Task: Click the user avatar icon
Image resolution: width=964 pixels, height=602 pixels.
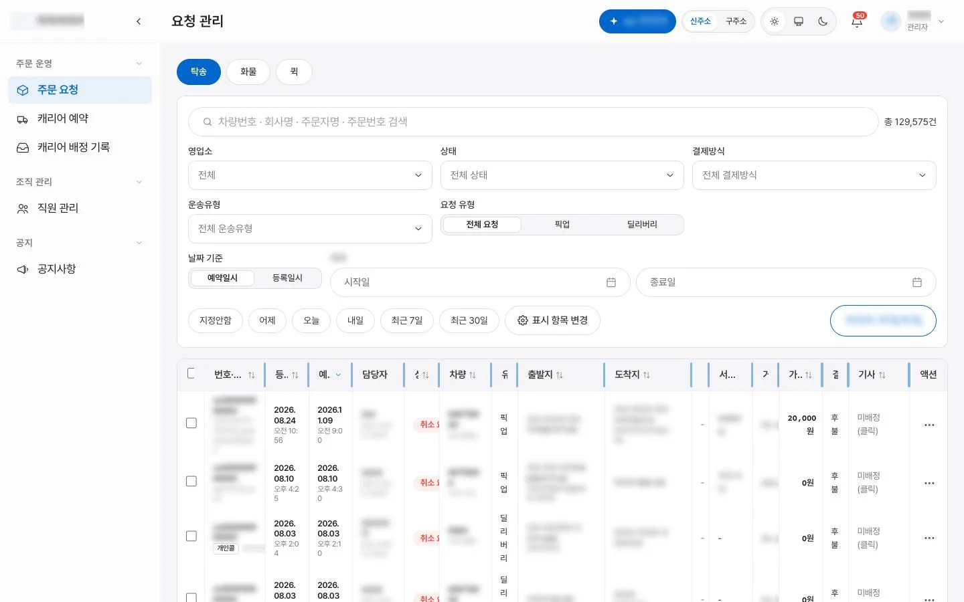Action: pos(891,21)
